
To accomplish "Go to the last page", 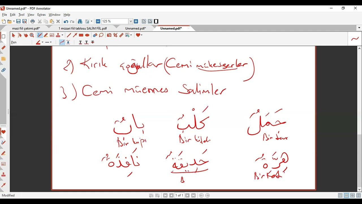I will pyautogui.click(x=193, y=195).
